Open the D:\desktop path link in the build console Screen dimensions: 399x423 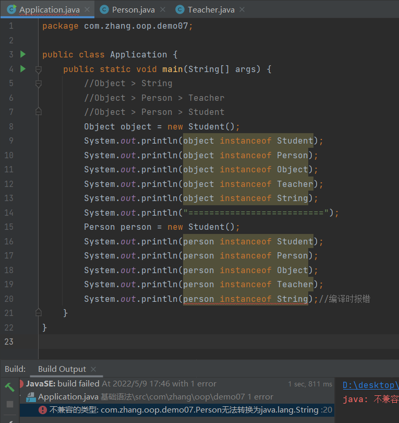tap(370, 385)
